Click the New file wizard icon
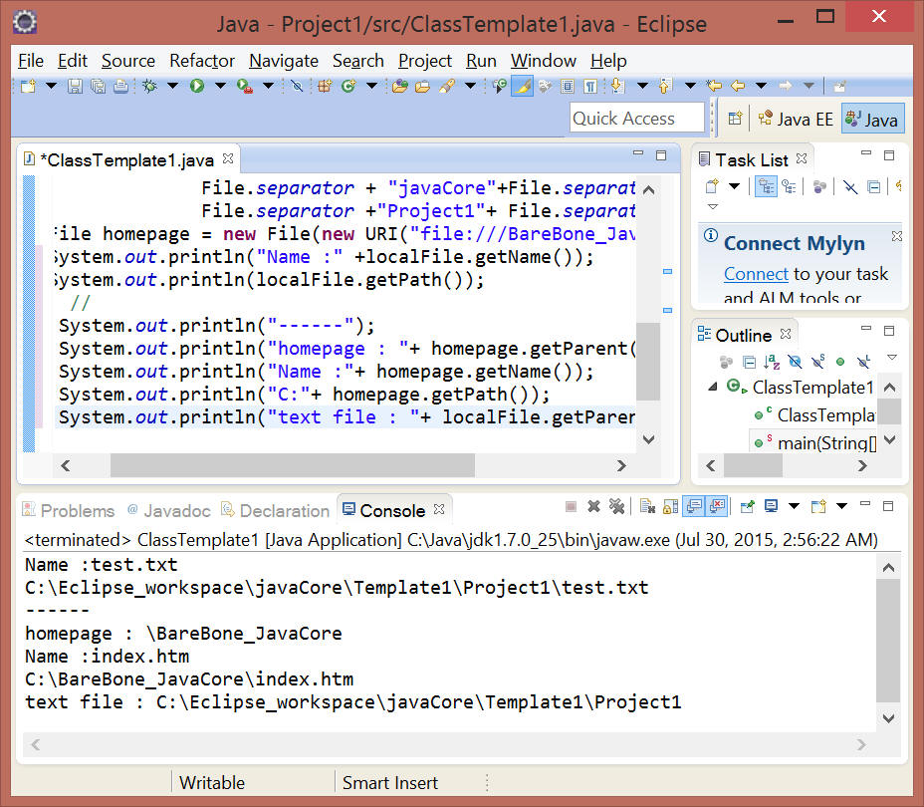The height and width of the screenshot is (807, 924). tap(28, 86)
